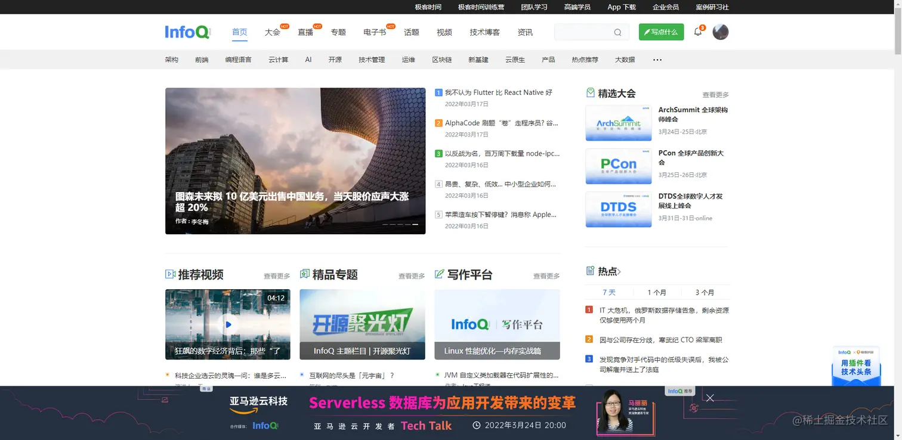Click the more categories ellipsis
The height and width of the screenshot is (440, 902).
click(x=657, y=60)
